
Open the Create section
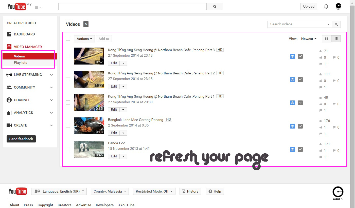click(20, 125)
